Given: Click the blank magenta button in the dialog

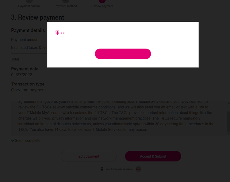Looking at the screenshot, I should point(123,54).
